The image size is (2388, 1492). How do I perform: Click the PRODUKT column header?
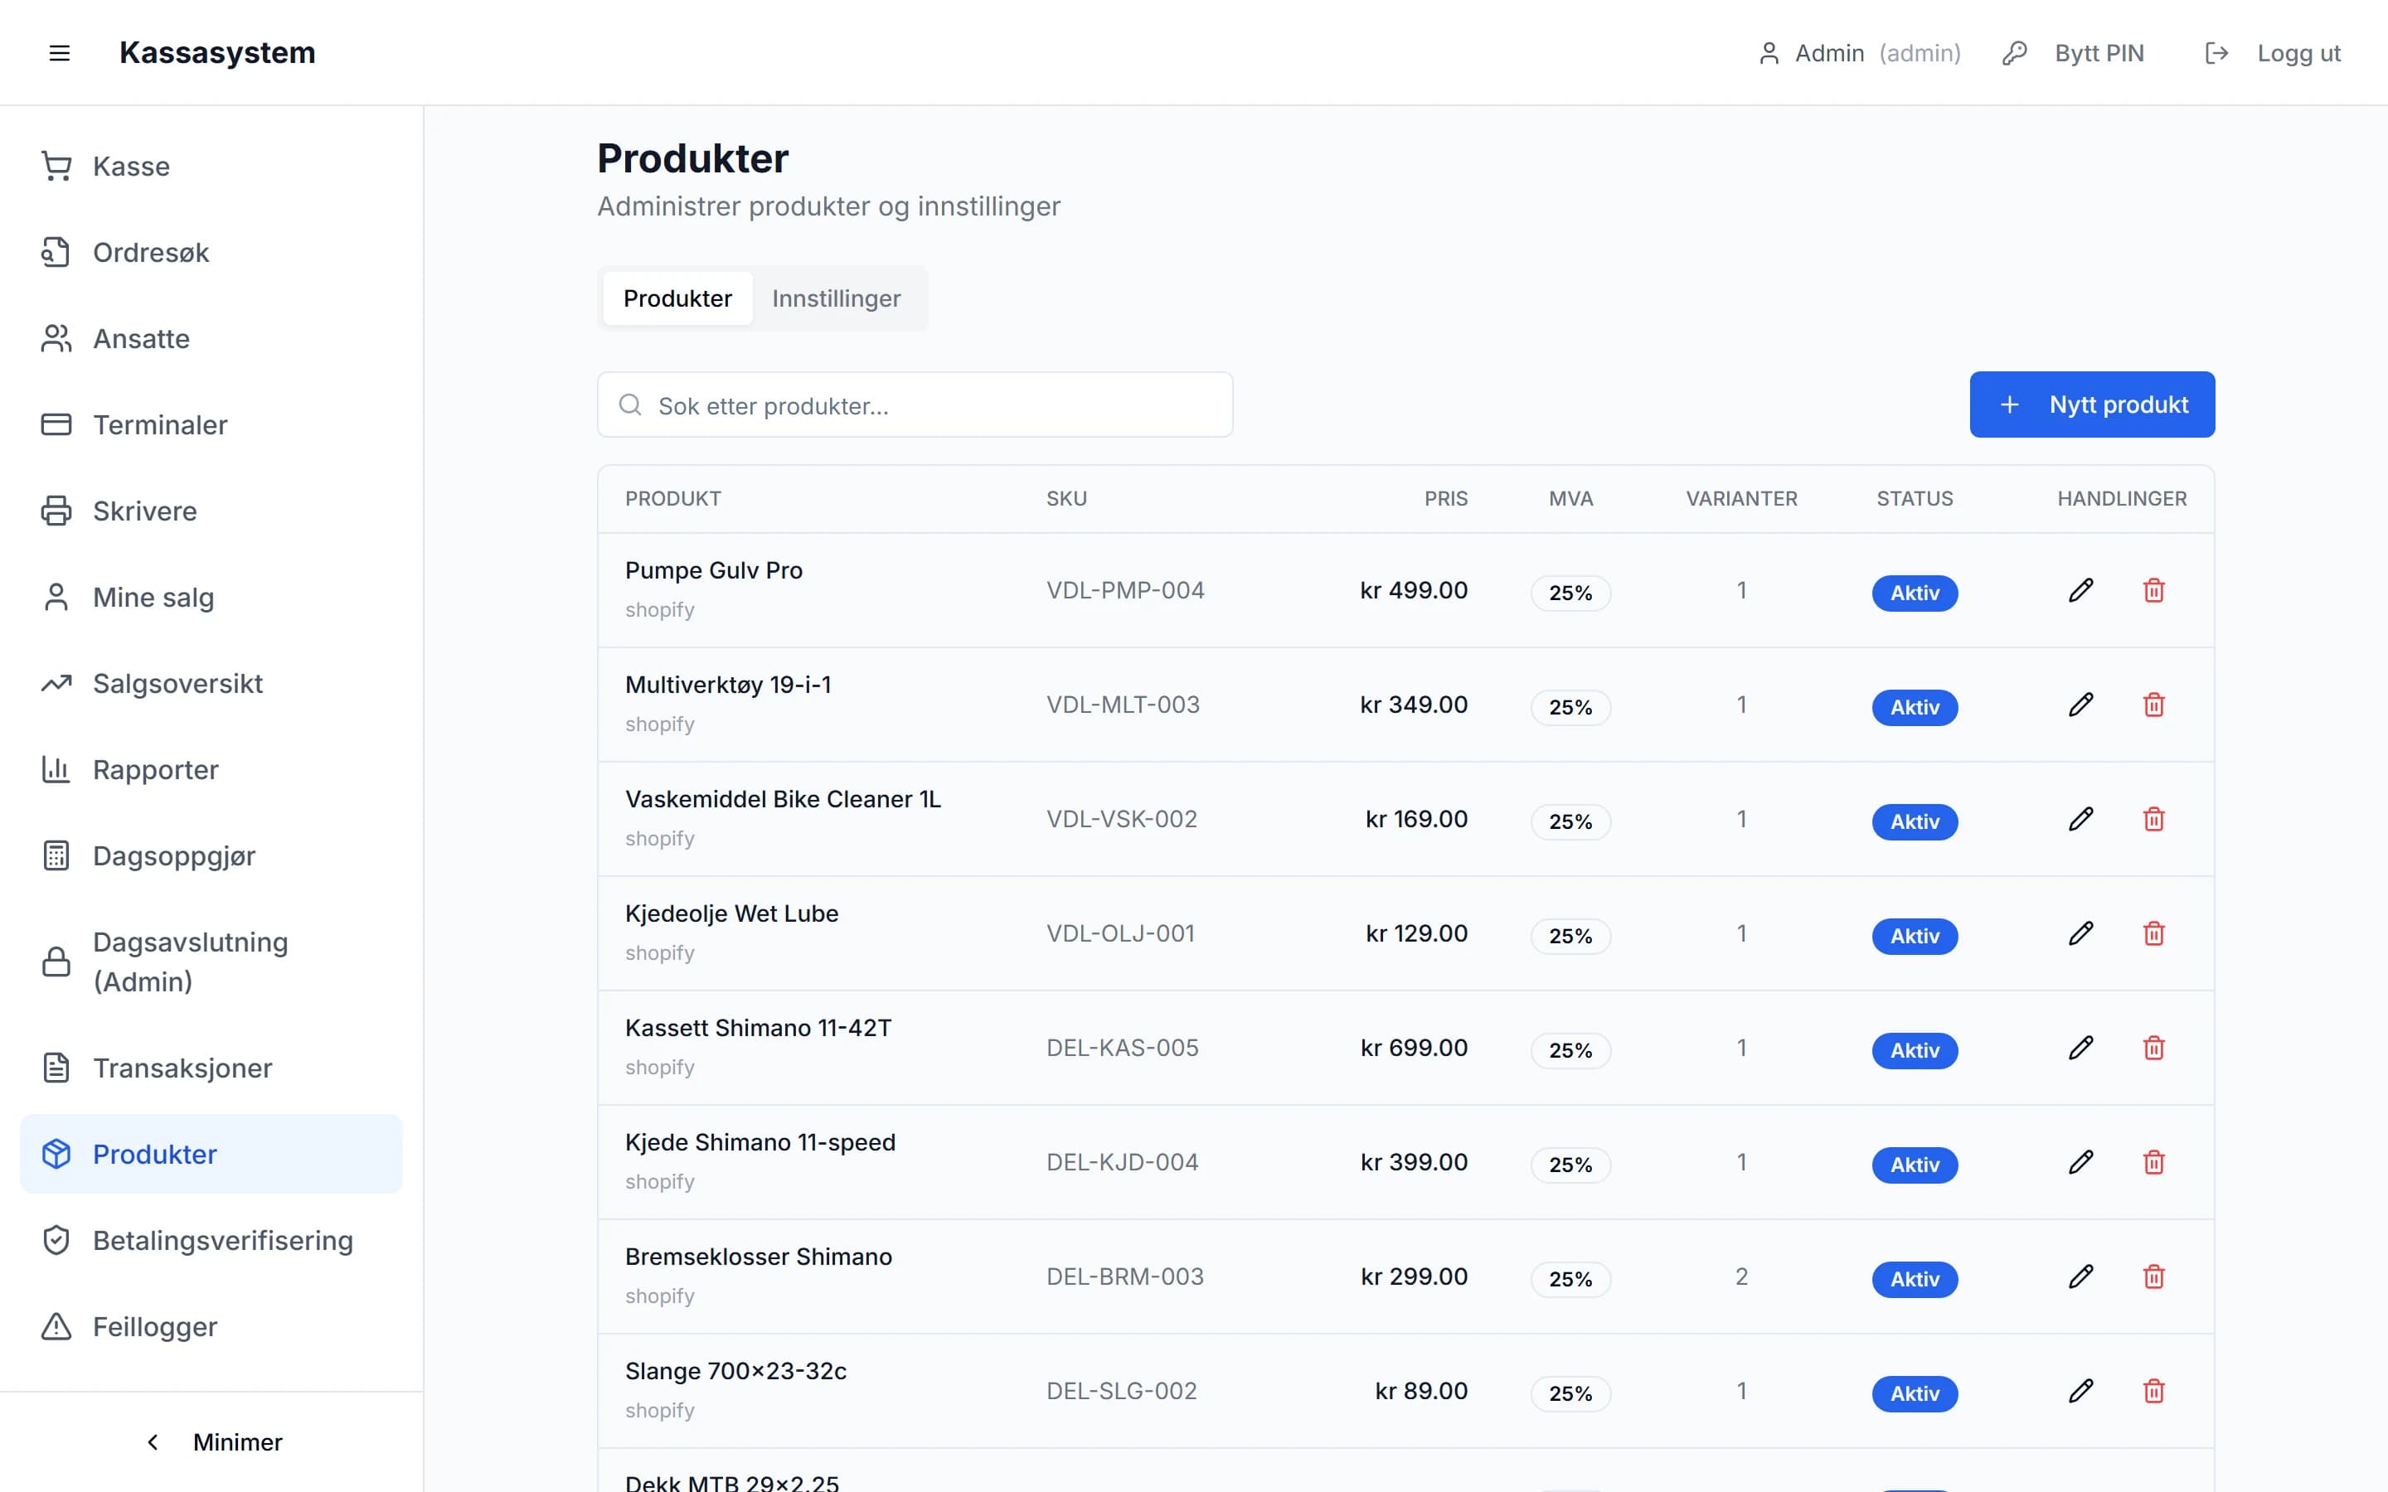[x=673, y=499]
